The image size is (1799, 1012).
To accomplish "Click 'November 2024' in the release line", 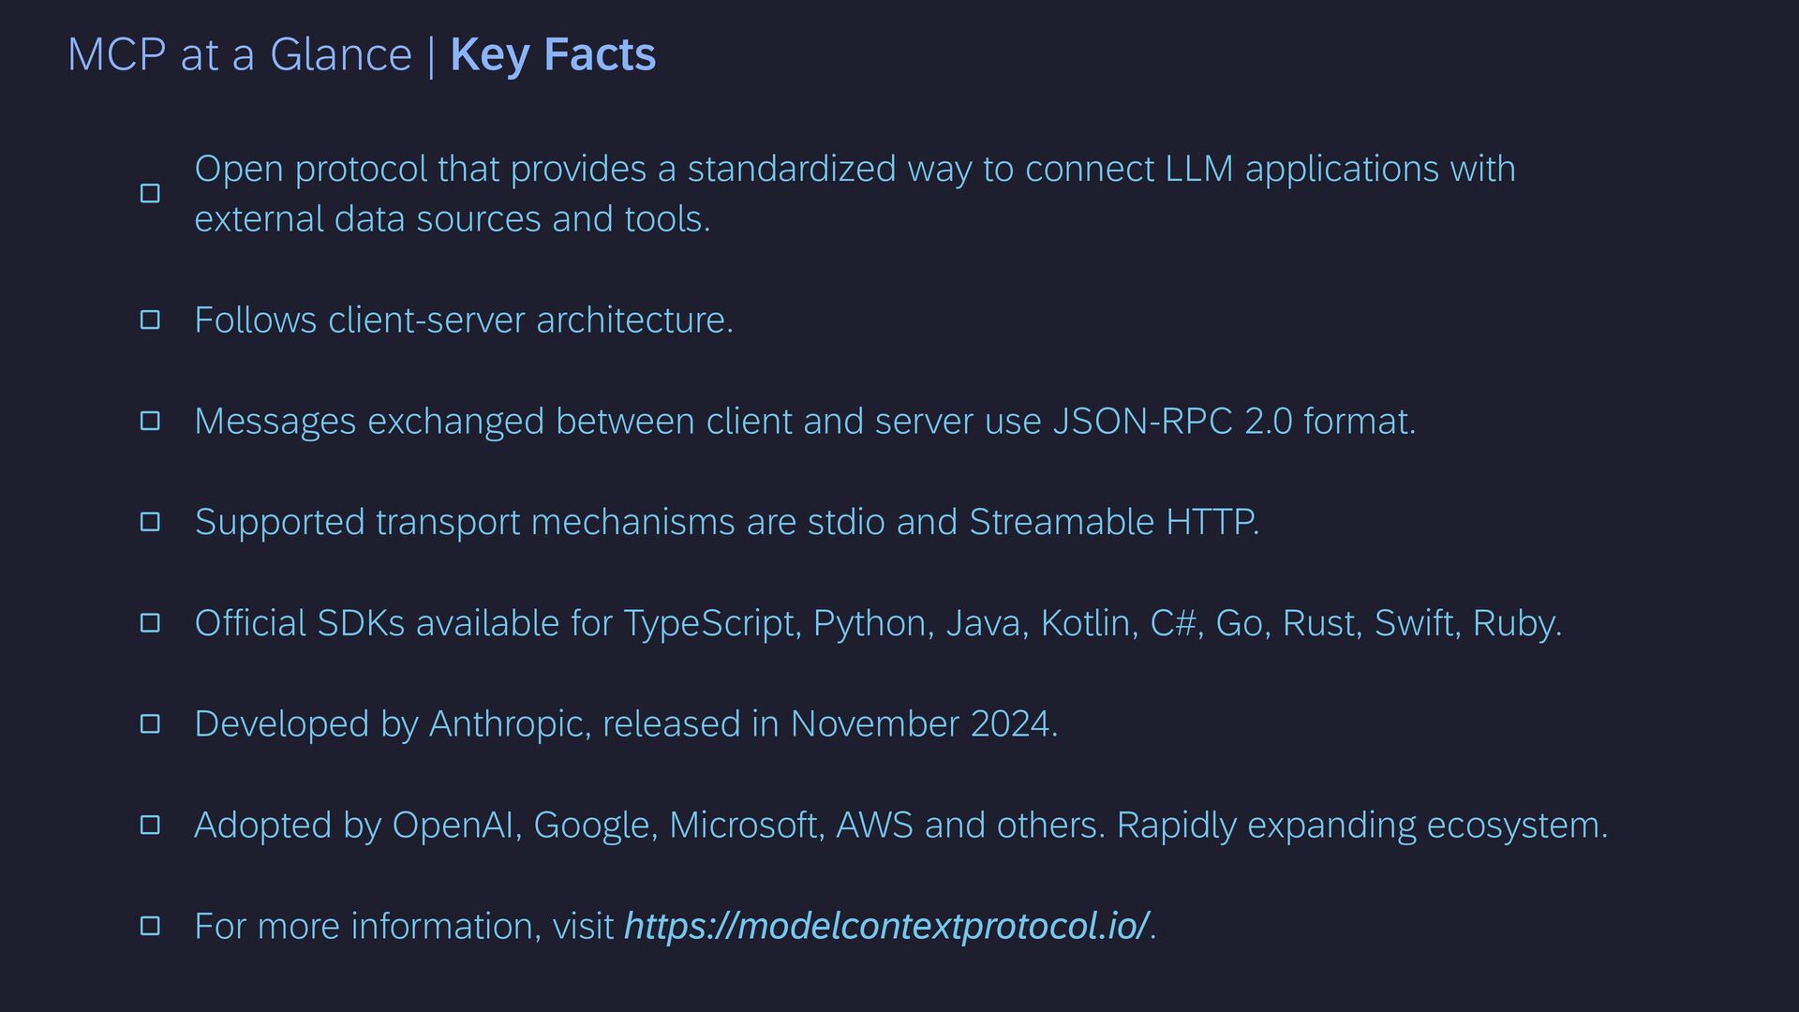I will click(x=922, y=724).
